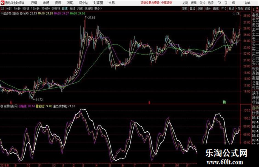
Task: Open the 交易 menu
Action: [112, 3]
